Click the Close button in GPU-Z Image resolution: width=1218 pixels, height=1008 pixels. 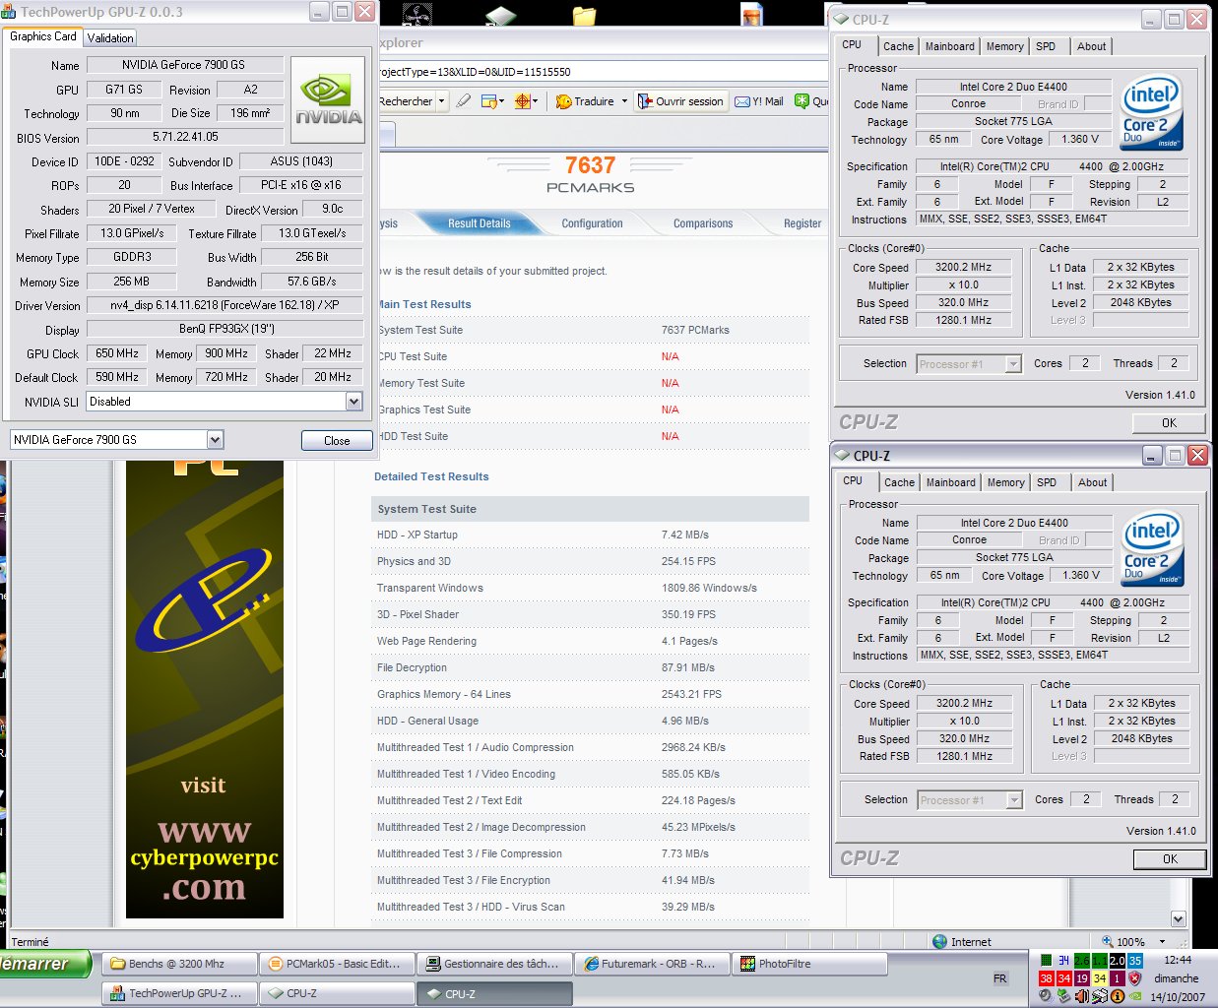tap(337, 440)
